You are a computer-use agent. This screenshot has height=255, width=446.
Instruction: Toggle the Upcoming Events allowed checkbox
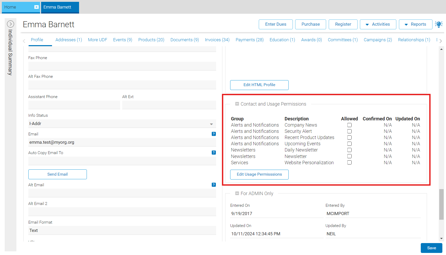pos(350,144)
